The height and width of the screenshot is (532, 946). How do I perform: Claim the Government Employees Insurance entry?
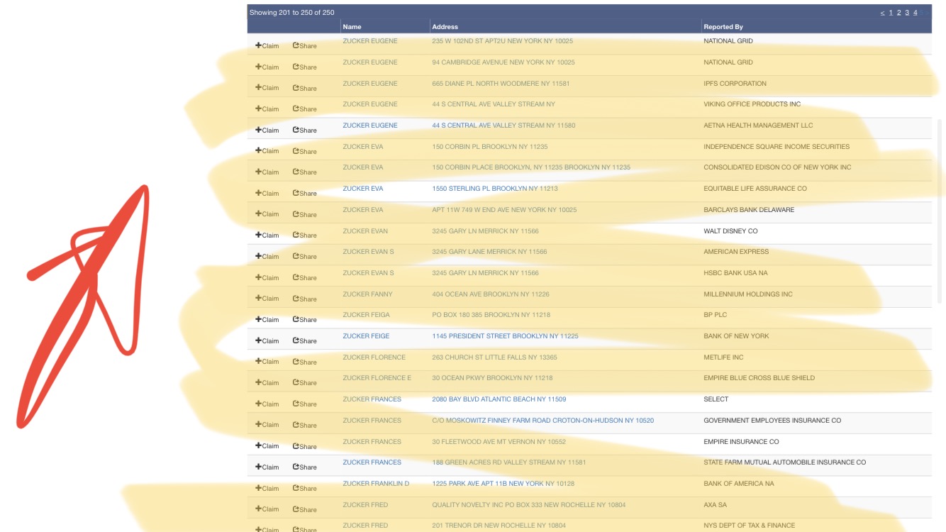point(267,425)
